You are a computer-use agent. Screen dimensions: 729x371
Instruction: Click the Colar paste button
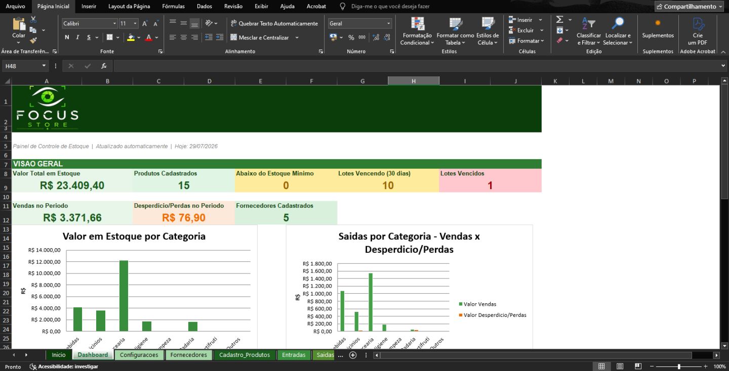[x=19, y=29]
